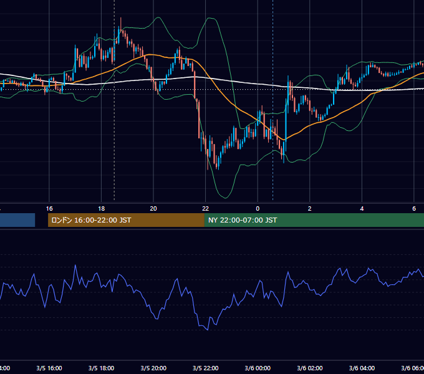Screen dimensions: 424x374
Task: Click the 4 hour label on price chart axis
Action: point(362,209)
